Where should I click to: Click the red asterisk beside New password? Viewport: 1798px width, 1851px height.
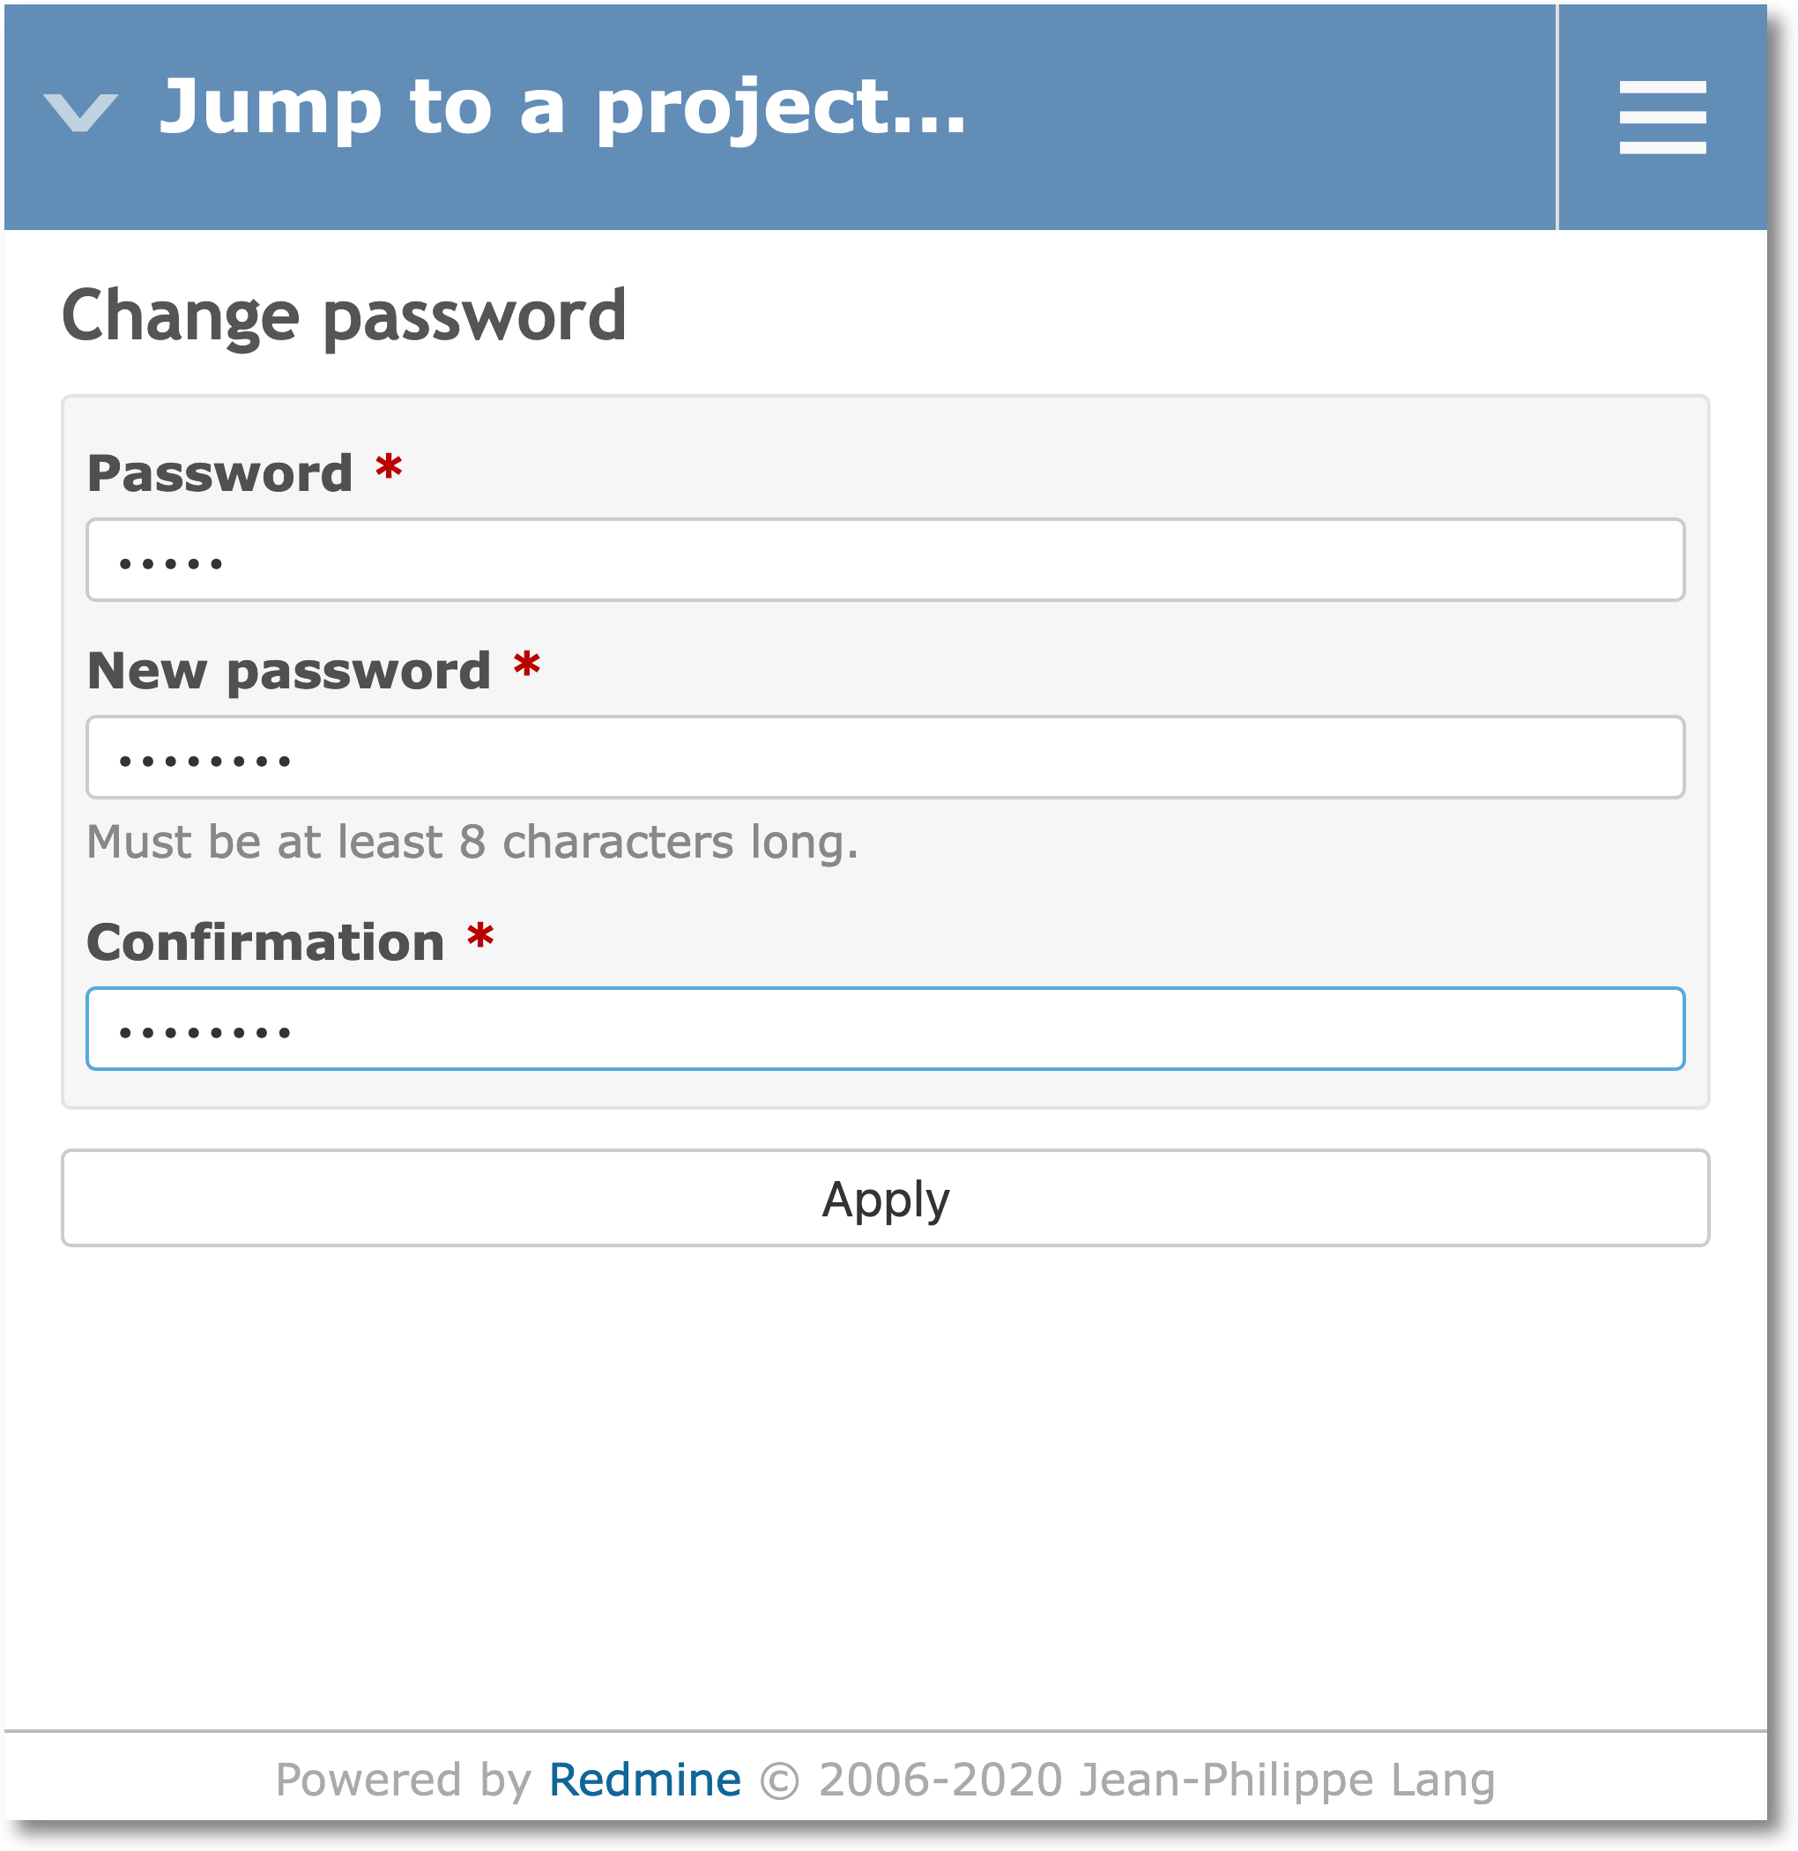pyautogui.click(x=526, y=665)
